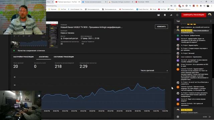214x120 pixels.
Task: Open the Gmail bookmark in bookmarks bar
Action: (x=153, y=9)
